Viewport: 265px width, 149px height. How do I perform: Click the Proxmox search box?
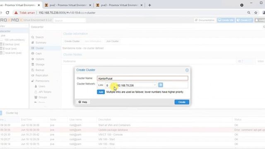pos(70,20)
